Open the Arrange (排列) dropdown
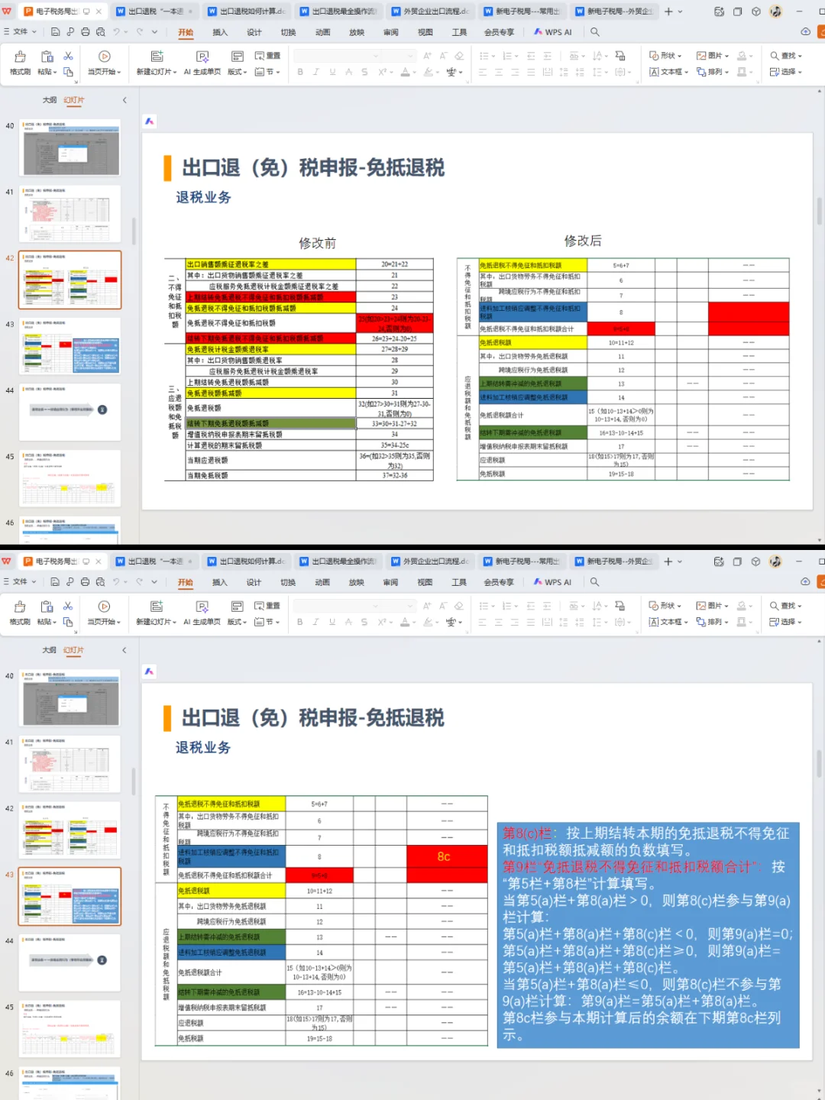Viewport: 825px width, 1100px height. click(x=715, y=72)
